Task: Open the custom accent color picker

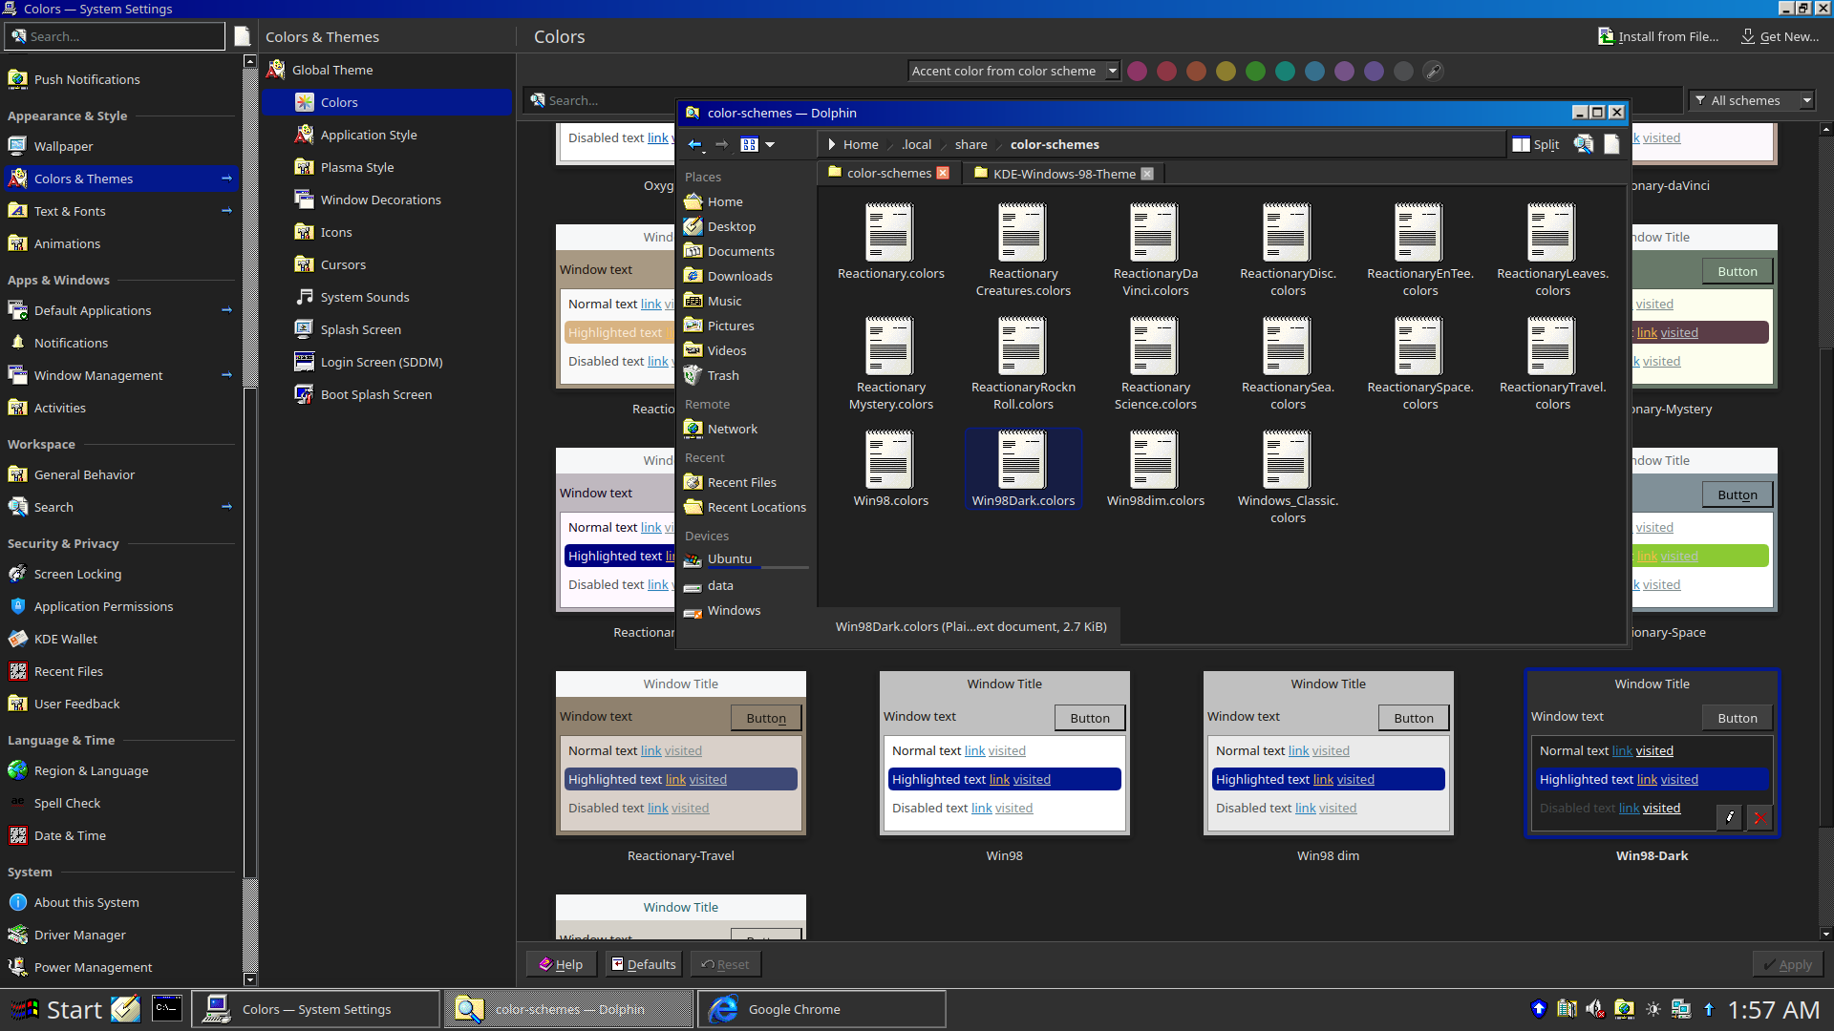Action: 1433,71
